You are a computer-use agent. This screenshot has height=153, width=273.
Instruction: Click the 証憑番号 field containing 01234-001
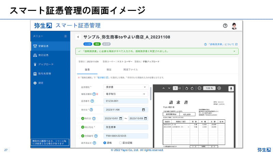pyautogui.click(x=126, y=101)
